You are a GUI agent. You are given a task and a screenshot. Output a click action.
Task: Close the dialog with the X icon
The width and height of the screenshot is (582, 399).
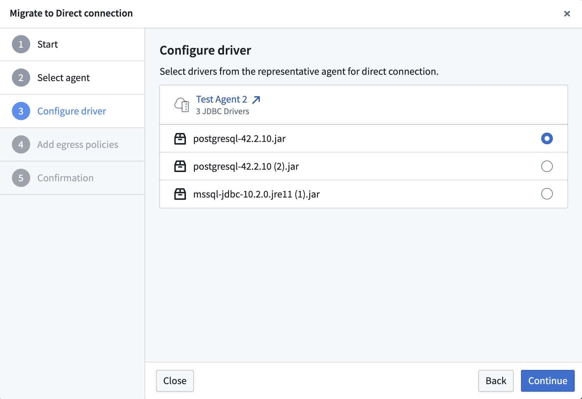pyautogui.click(x=567, y=14)
